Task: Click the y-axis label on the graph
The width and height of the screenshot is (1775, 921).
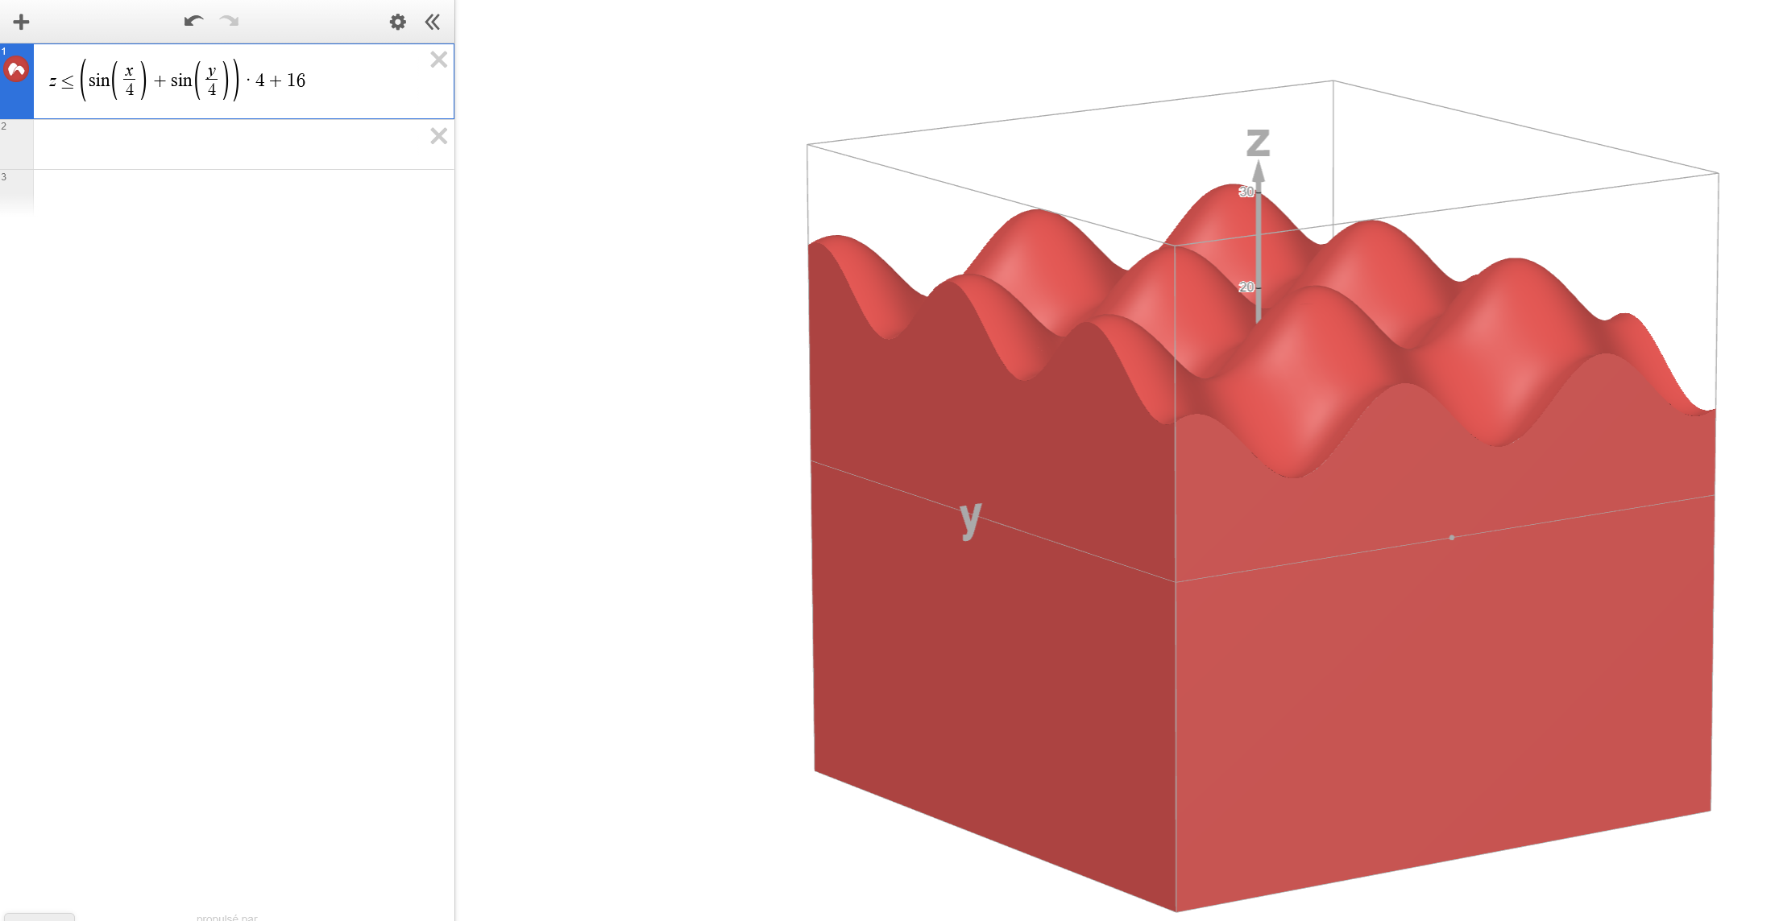Action: click(969, 520)
